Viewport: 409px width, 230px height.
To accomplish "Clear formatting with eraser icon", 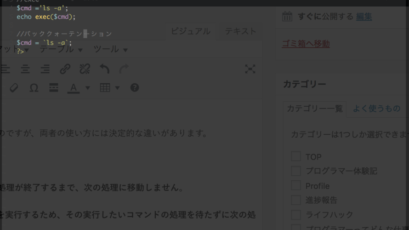I will tap(14, 88).
